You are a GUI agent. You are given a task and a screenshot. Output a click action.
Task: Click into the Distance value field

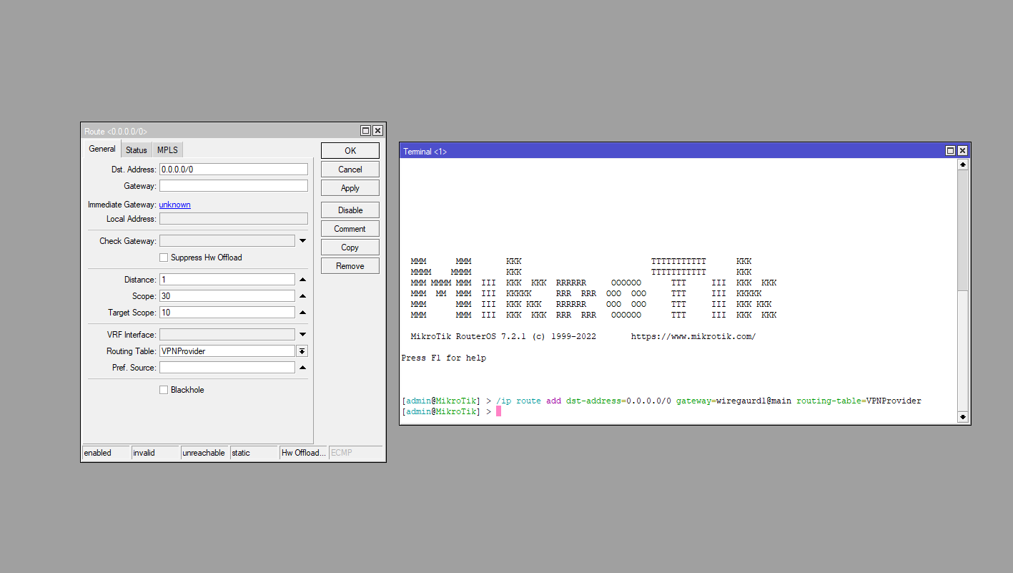pos(227,280)
